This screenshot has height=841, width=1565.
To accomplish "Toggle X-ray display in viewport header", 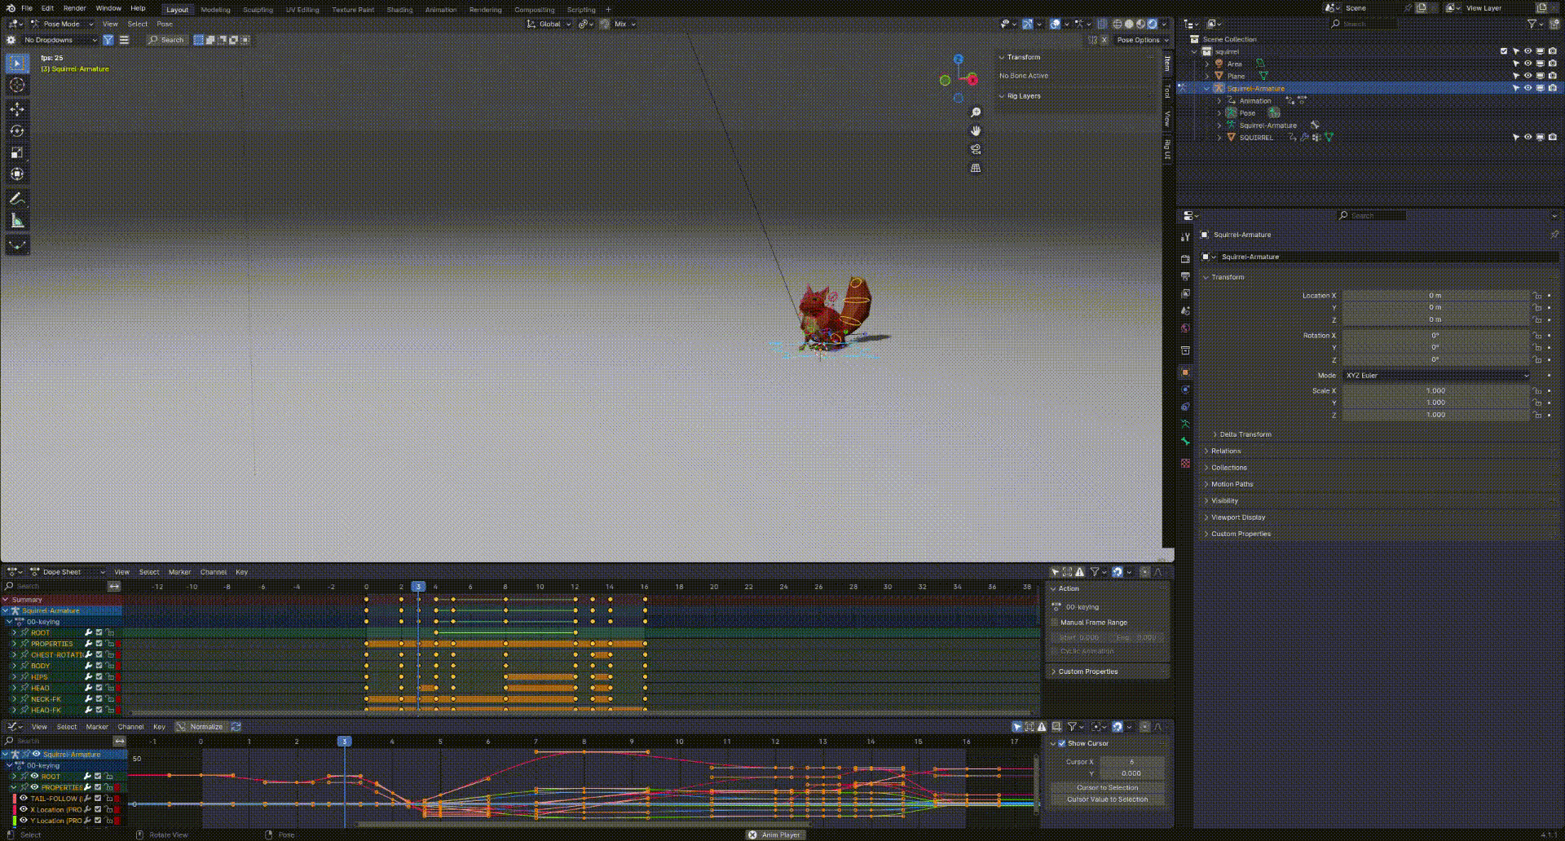I will pyautogui.click(x=1102, y=24).
